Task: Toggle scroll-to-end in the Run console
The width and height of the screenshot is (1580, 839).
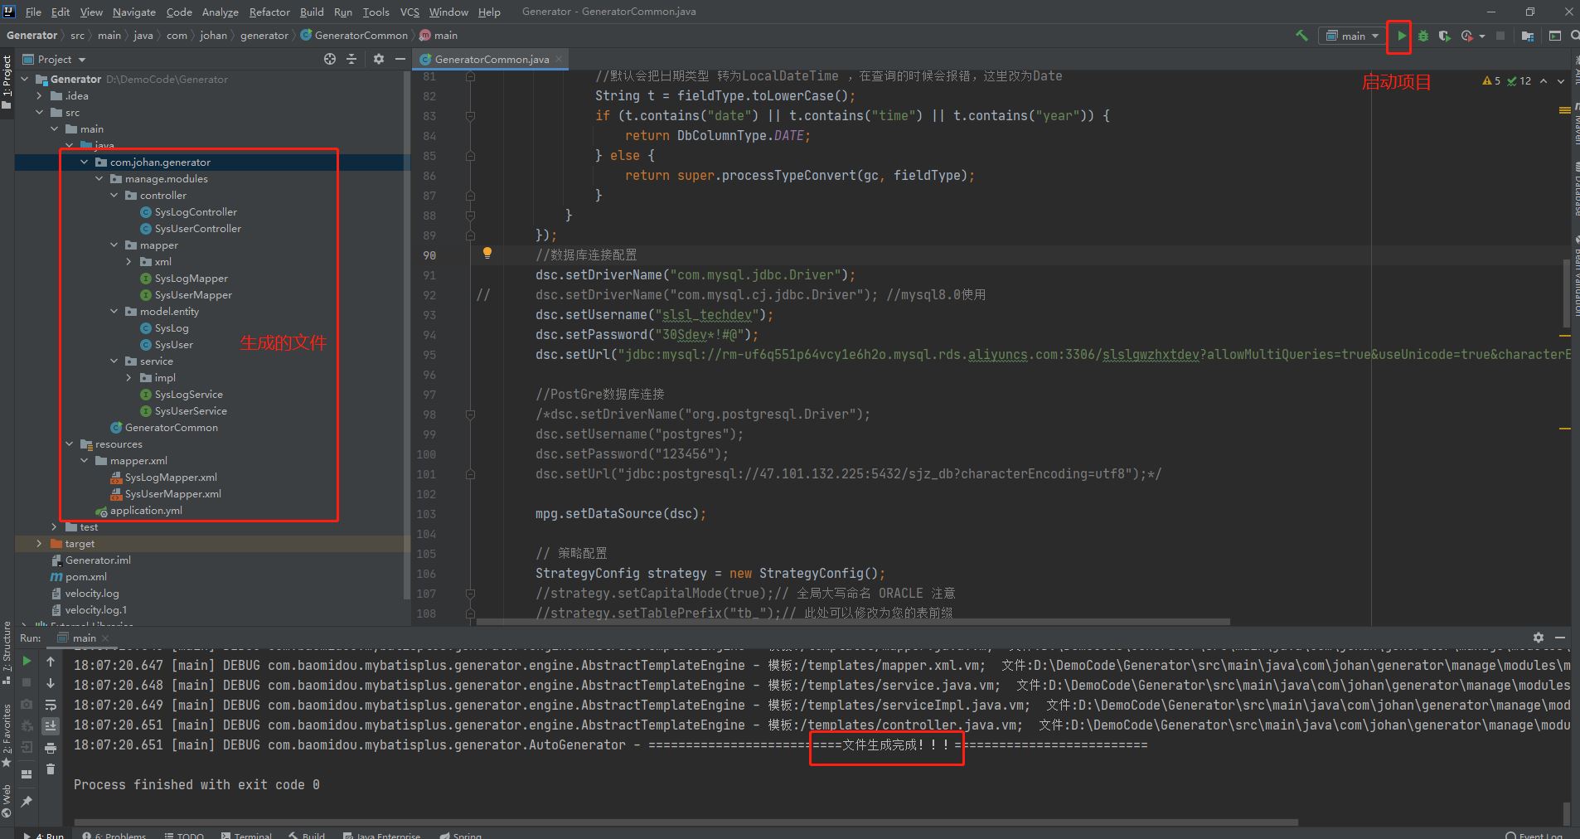Action: pos(51,726)
